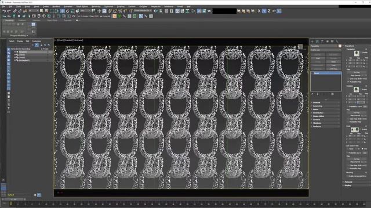371x208 pixels.
Task: Enable Color map under Translation
Action: pyautogui.click(x=348, y=79)
